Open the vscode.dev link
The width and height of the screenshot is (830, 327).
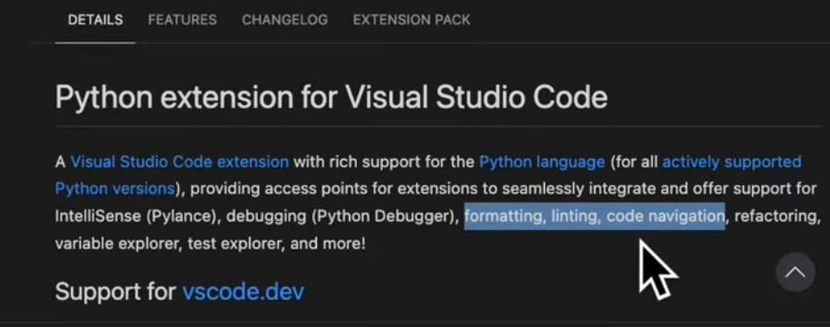click(243, 291)
